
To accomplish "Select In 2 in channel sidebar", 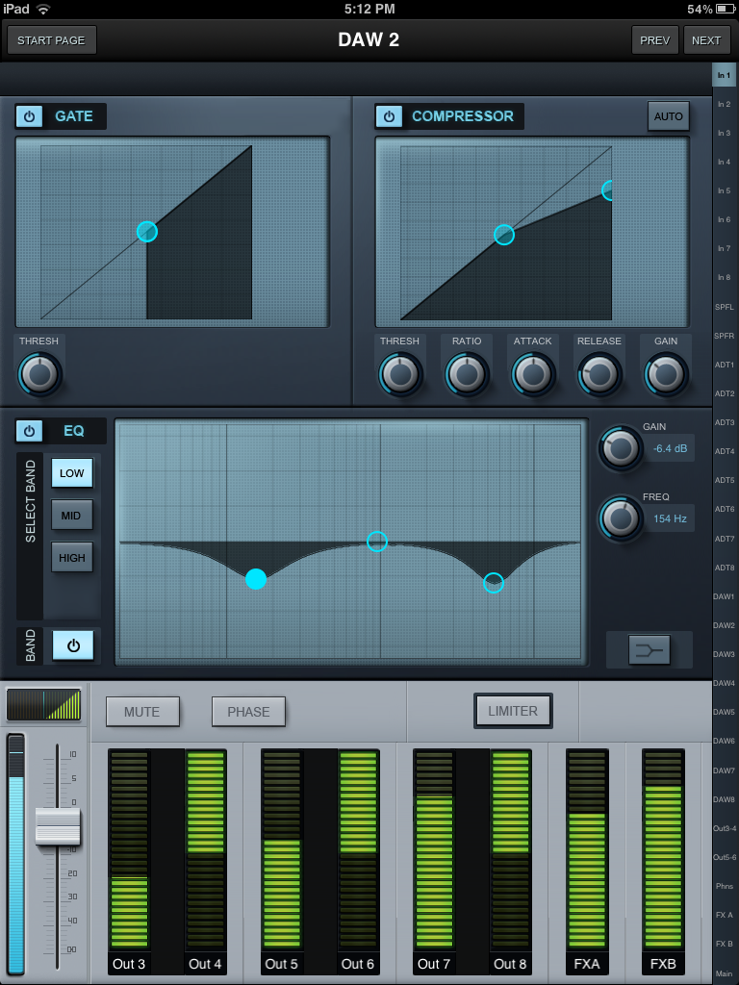I will tap(724, 104).
